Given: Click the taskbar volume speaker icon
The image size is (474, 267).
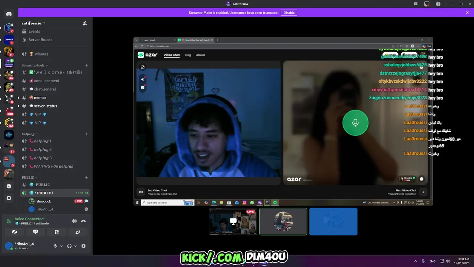Looking at the screenshot, I should point(448,261).
